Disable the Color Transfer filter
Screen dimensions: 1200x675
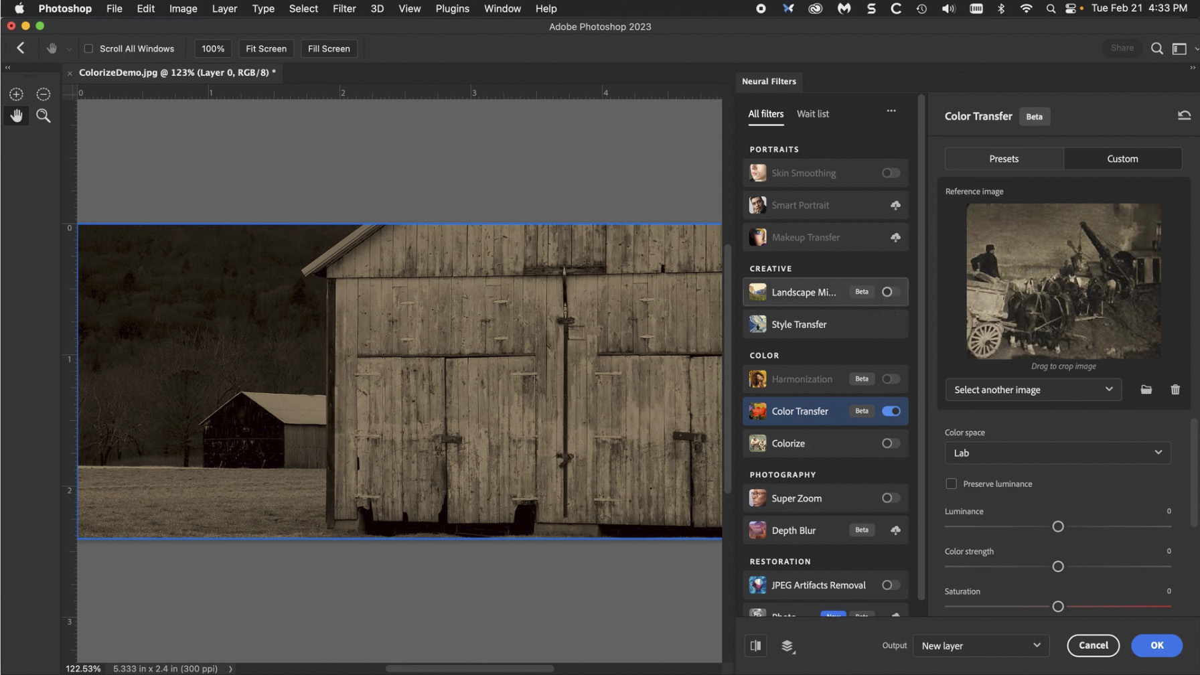point(891,410)
